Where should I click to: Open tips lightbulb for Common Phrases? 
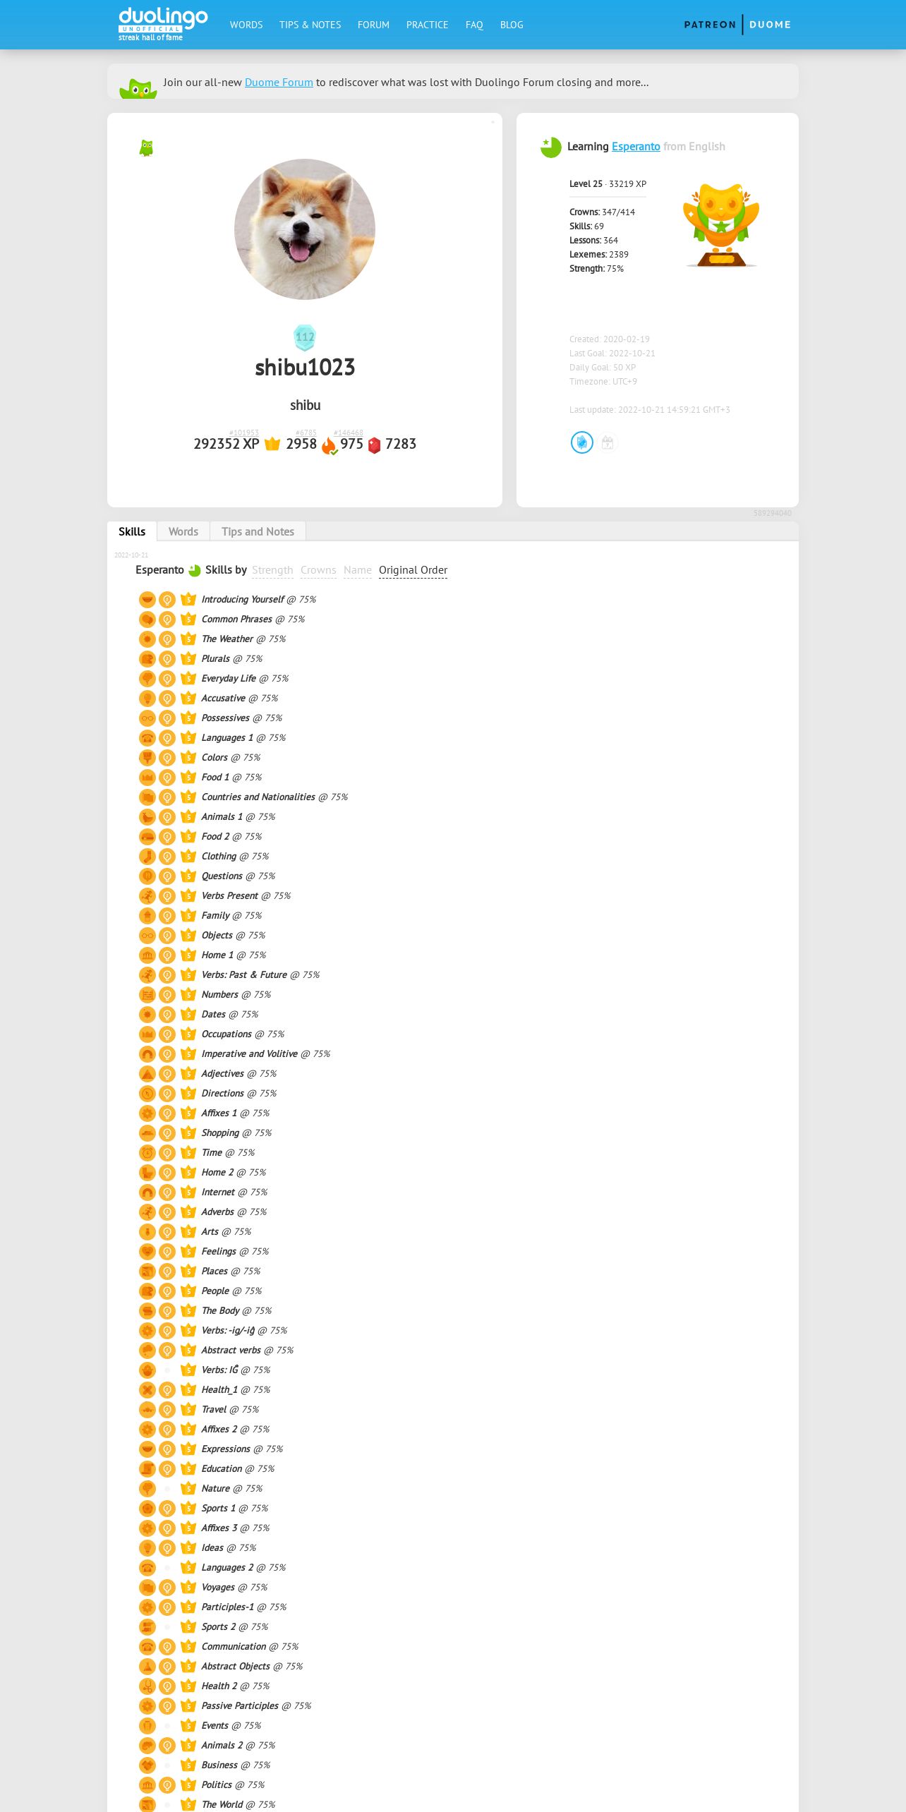click(167, 620)
